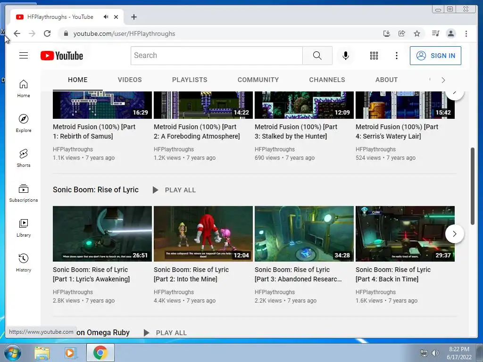Viewport: 483px width, 362px height.
Task: Switch to the PLAYLISTS channel tab
Action: (190, 80)
